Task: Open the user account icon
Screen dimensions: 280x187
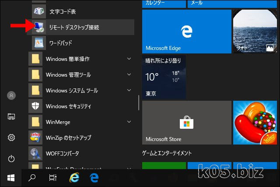Action: [x=11, y=95]
